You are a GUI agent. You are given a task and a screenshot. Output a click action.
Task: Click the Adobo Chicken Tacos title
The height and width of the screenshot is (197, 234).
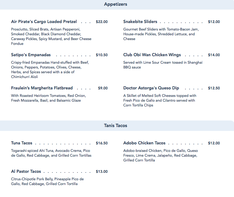tap(144, 143)
